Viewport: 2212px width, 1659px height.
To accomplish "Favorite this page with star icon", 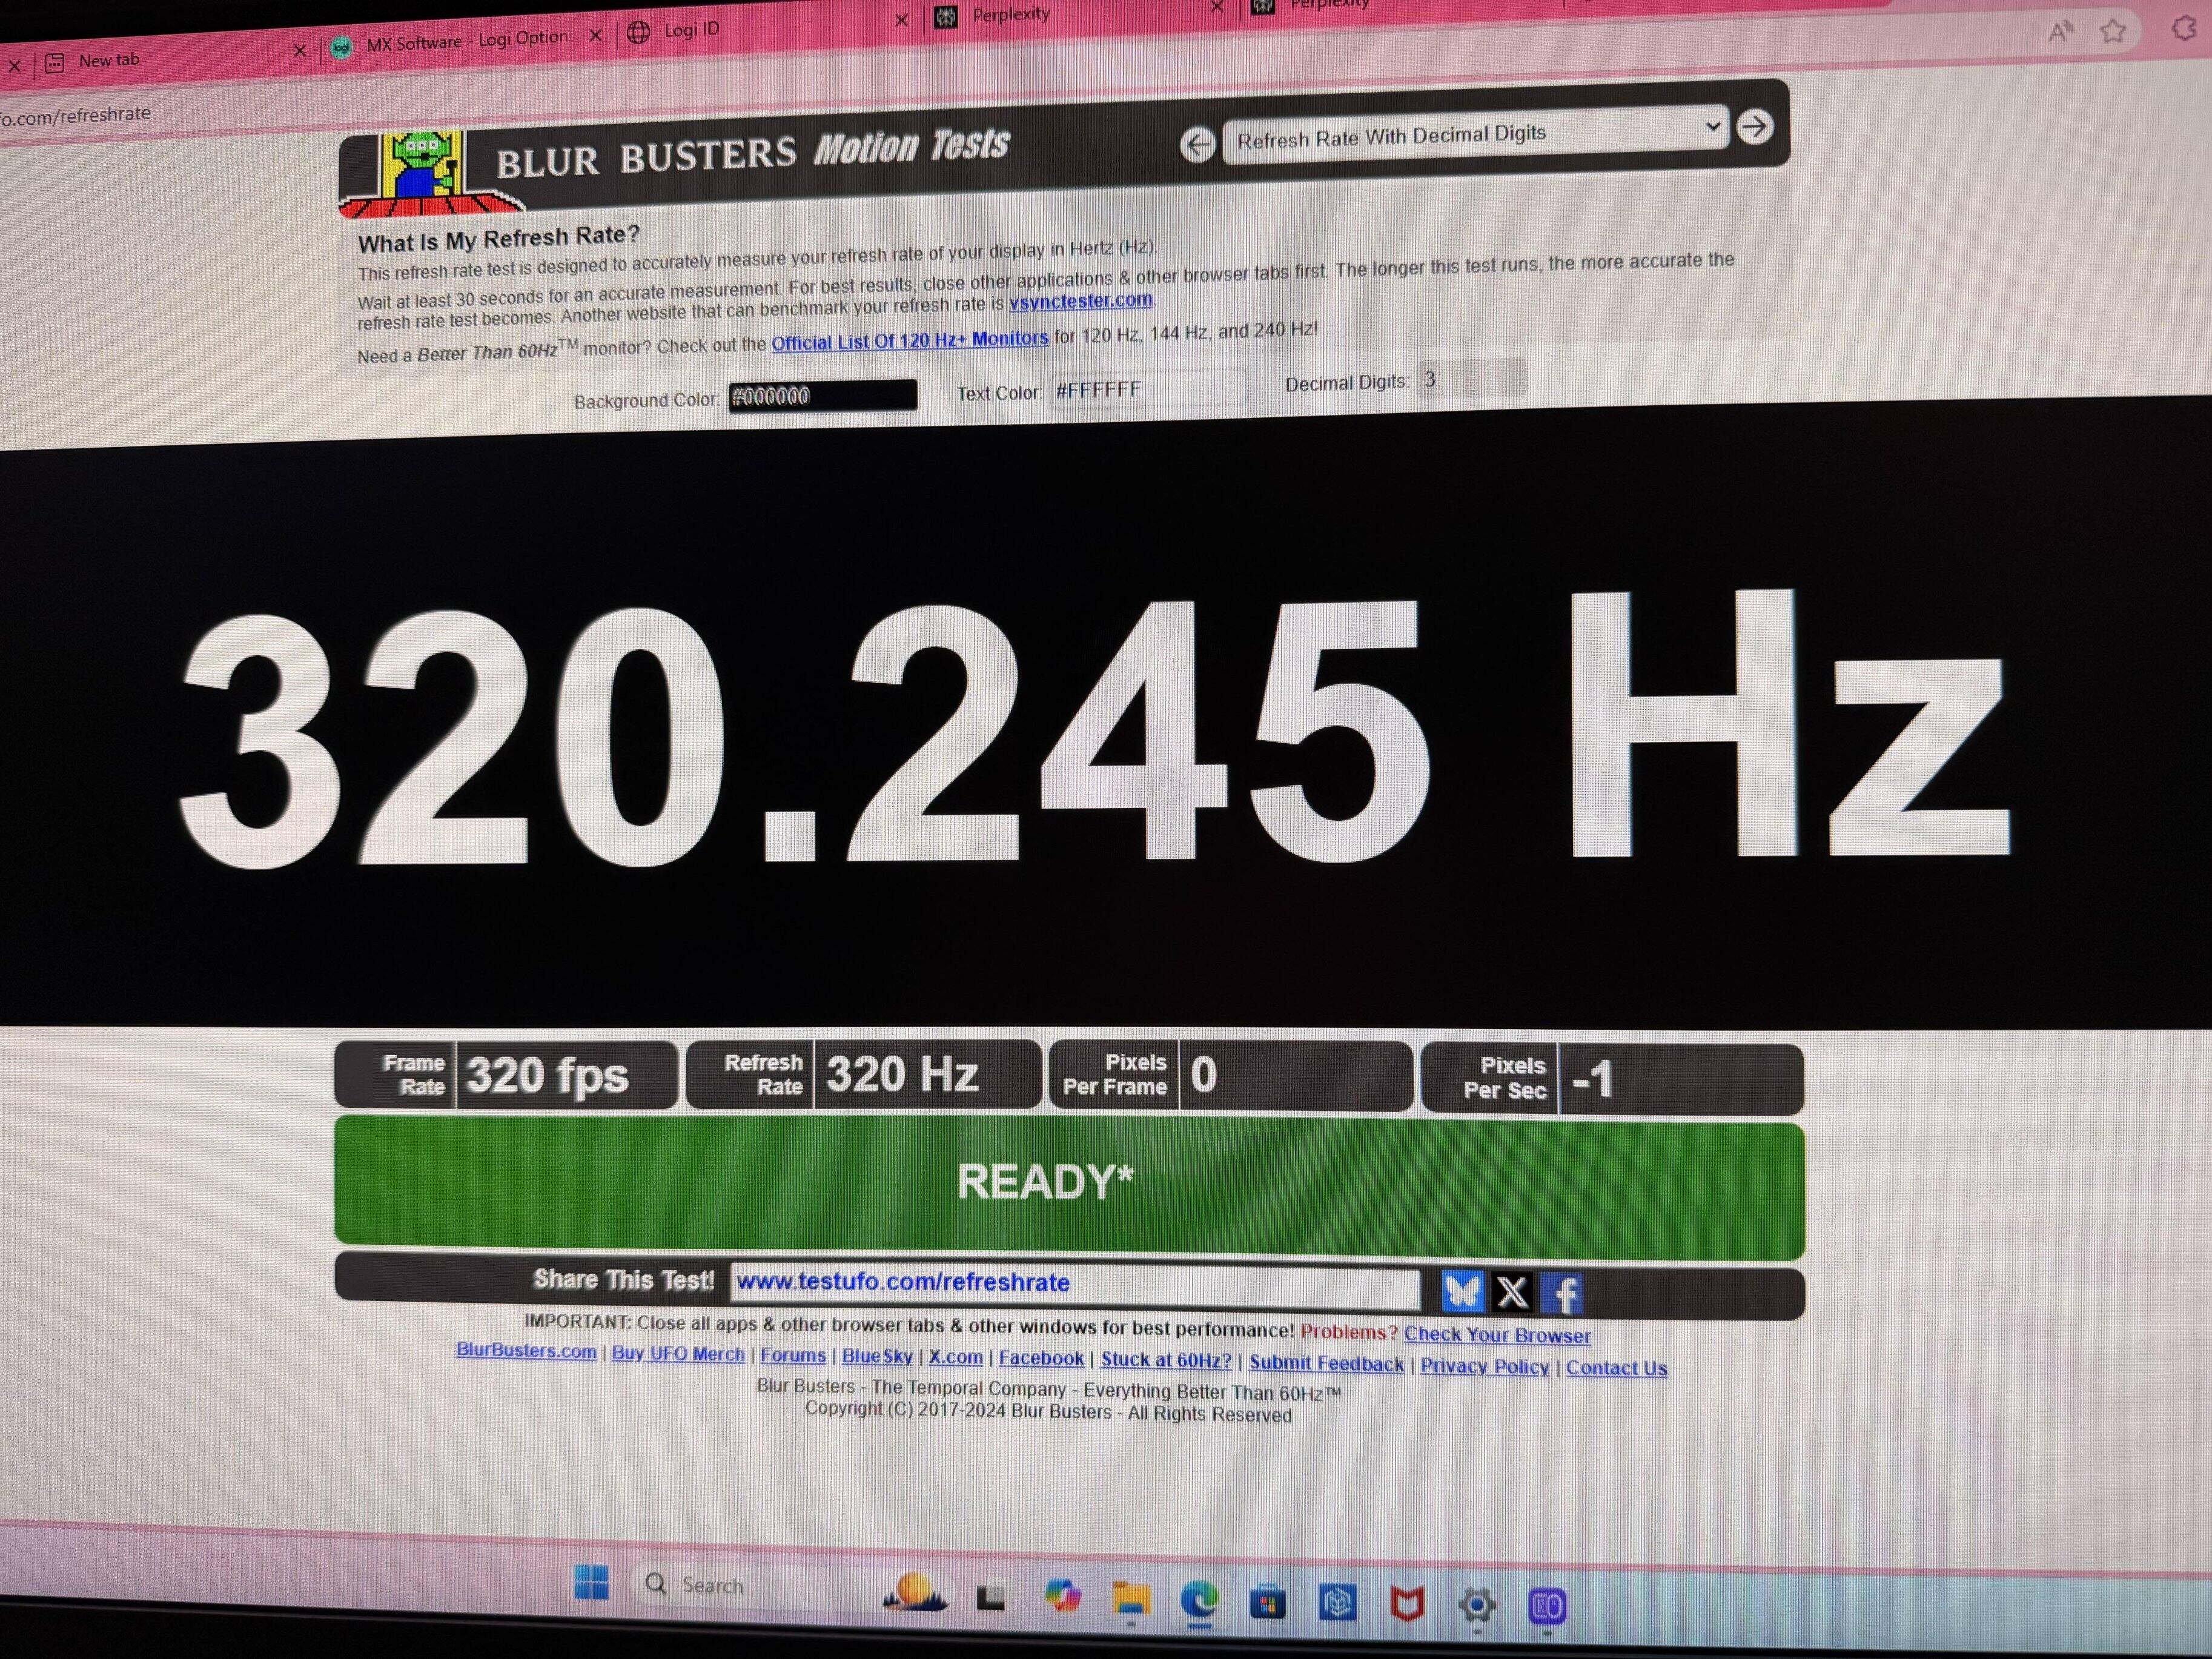I will (2112, 31).
